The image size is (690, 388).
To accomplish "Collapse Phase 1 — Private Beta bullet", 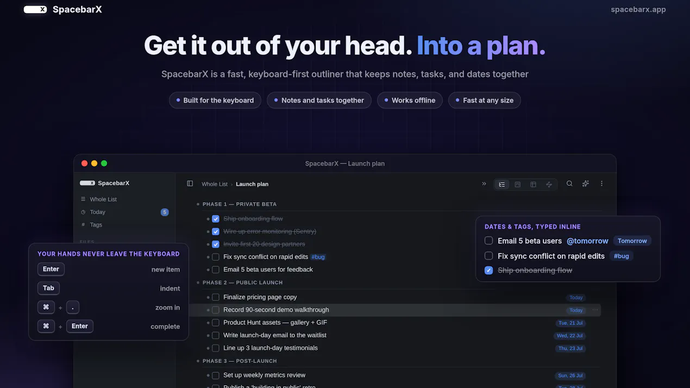I will click(x=198, y=204).
